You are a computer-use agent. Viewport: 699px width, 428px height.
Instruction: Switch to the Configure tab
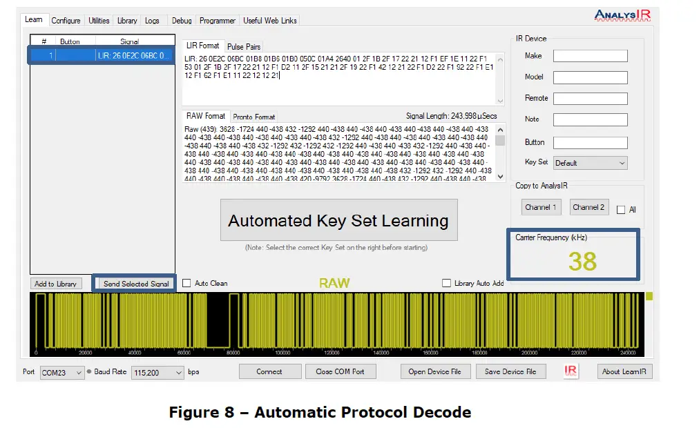click(x=66, y=20)
